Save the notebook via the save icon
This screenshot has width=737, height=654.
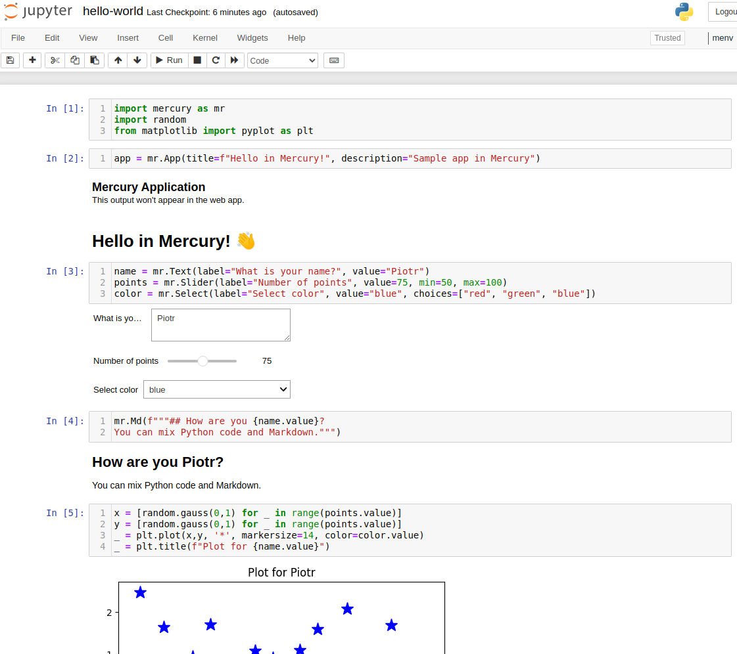click(x=10, y=60)
